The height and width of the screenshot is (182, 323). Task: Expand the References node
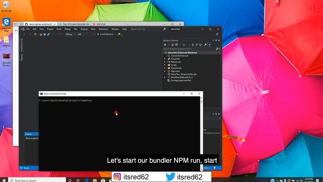coord(165,62)
